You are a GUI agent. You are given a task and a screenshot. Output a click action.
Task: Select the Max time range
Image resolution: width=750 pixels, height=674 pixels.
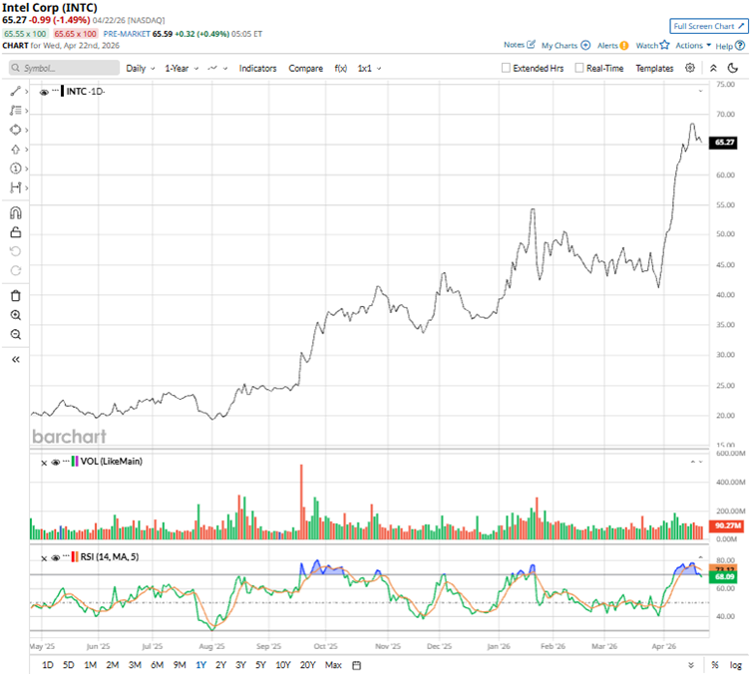click(333, 665)
